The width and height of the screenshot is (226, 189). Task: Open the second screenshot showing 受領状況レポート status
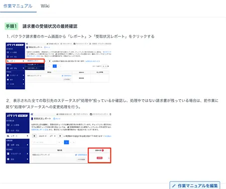[58, 138]
